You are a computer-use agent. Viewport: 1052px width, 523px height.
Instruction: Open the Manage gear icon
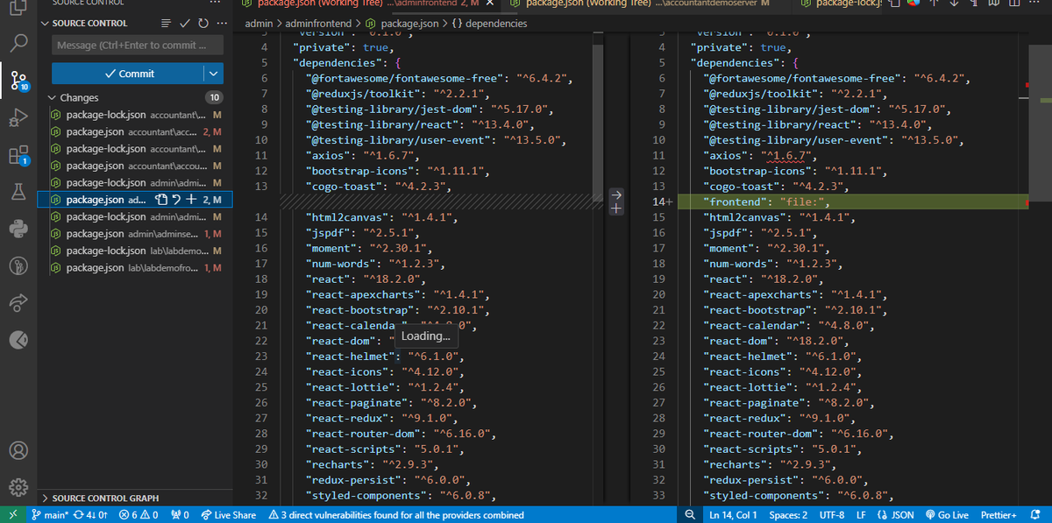20,487
